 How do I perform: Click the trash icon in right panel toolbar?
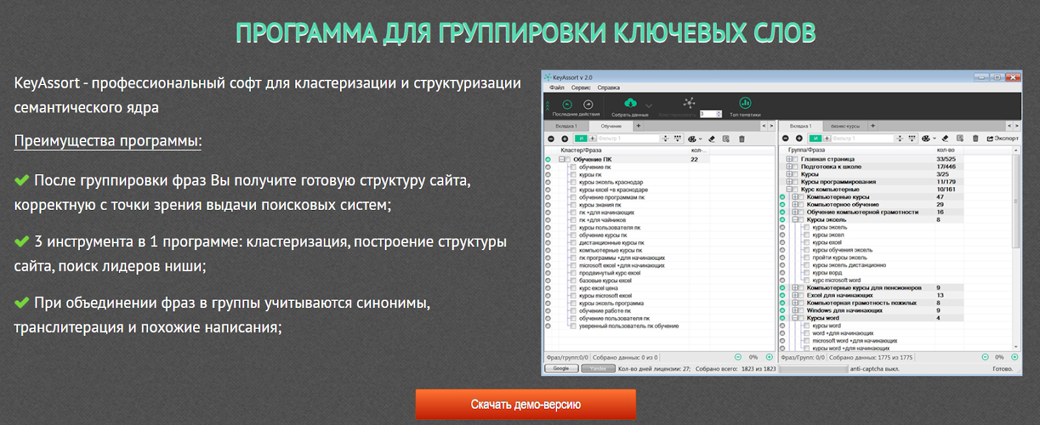click(x=975, y=138)
